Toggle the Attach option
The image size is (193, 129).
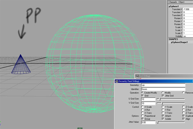(163, 116)
